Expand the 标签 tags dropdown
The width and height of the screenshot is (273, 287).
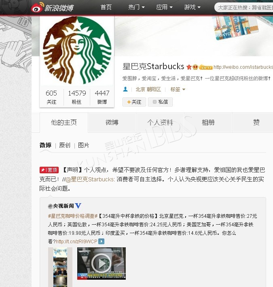coord(178,89)
